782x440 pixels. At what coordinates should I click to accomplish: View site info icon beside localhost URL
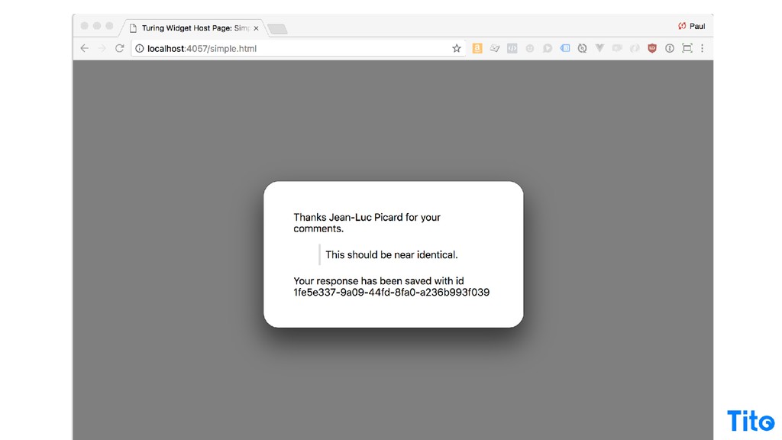[140, 48]
